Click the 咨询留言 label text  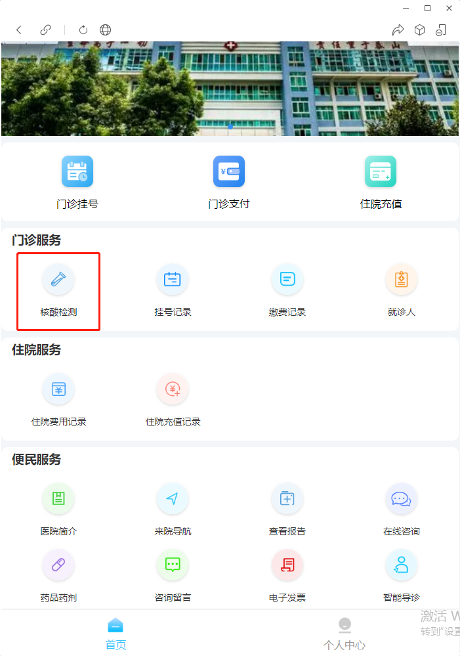click(173, 598)
